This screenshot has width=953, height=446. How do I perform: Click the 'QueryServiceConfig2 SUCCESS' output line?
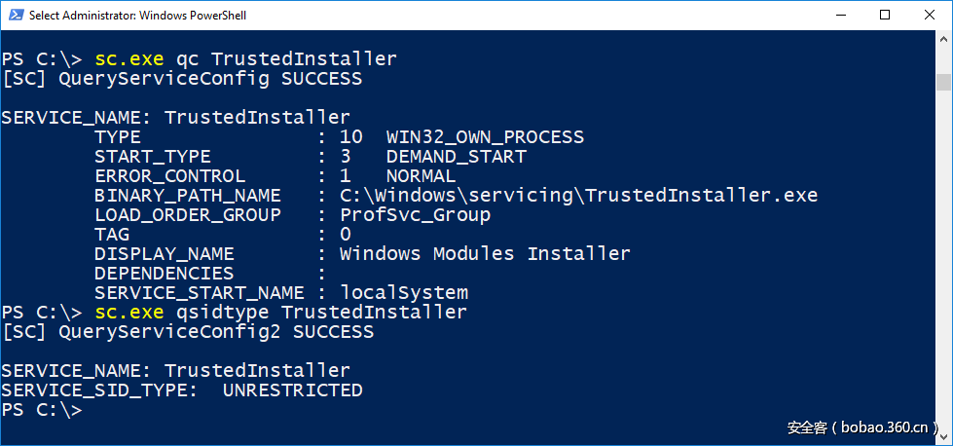[187, 332]
